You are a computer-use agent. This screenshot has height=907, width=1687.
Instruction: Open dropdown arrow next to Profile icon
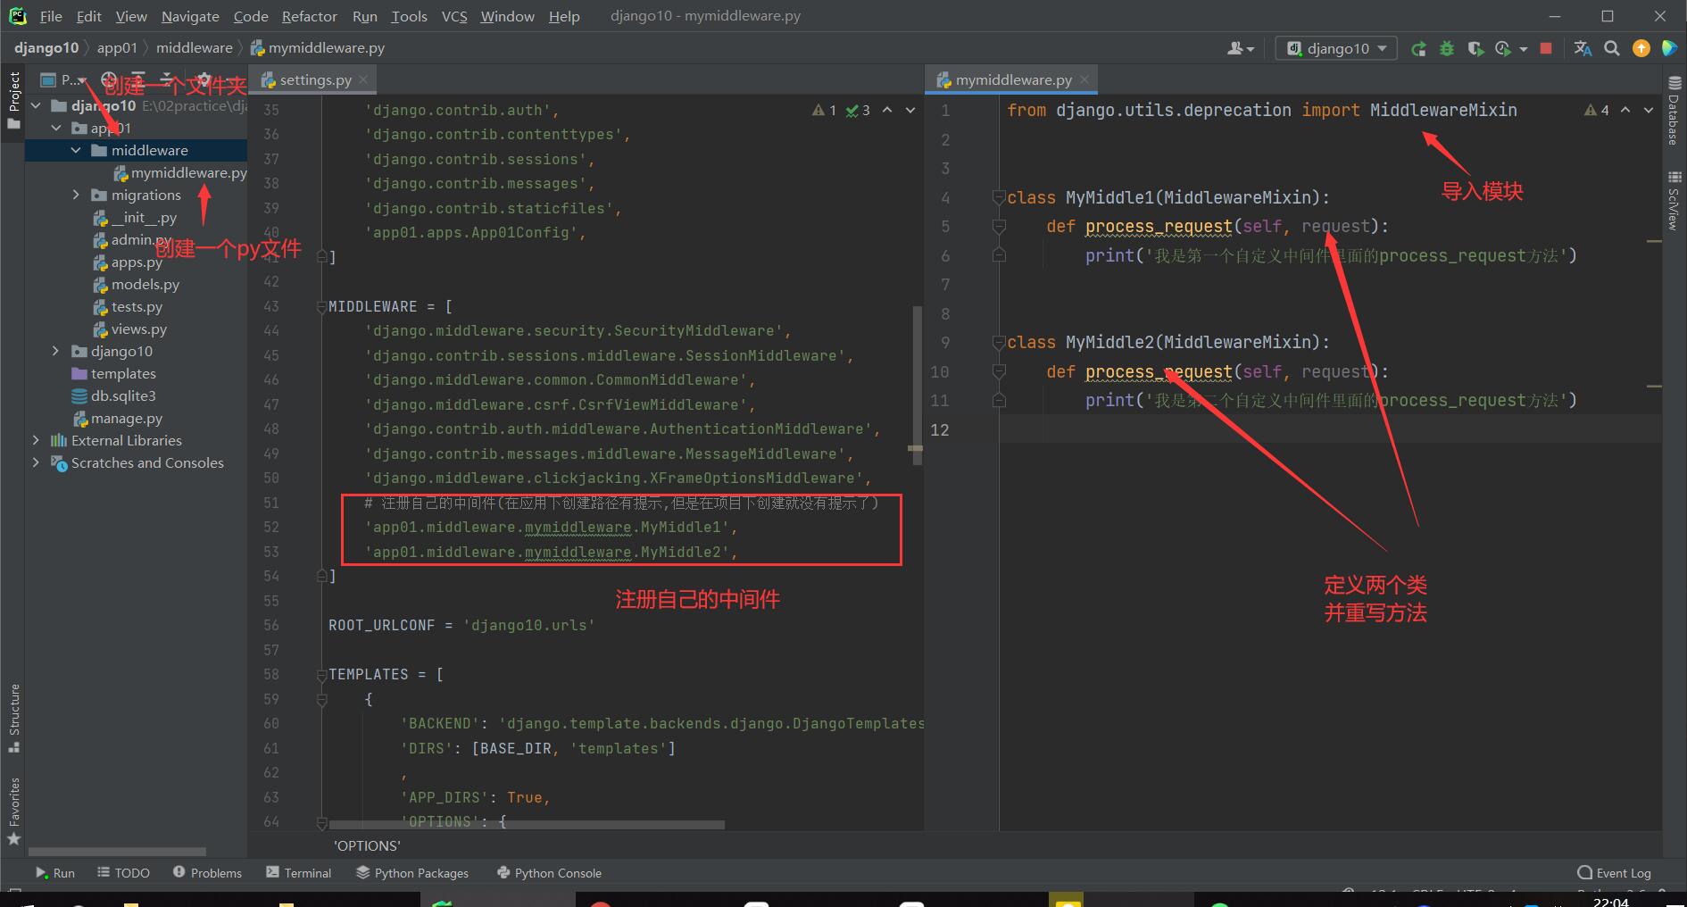click(x=1523, y=49)
